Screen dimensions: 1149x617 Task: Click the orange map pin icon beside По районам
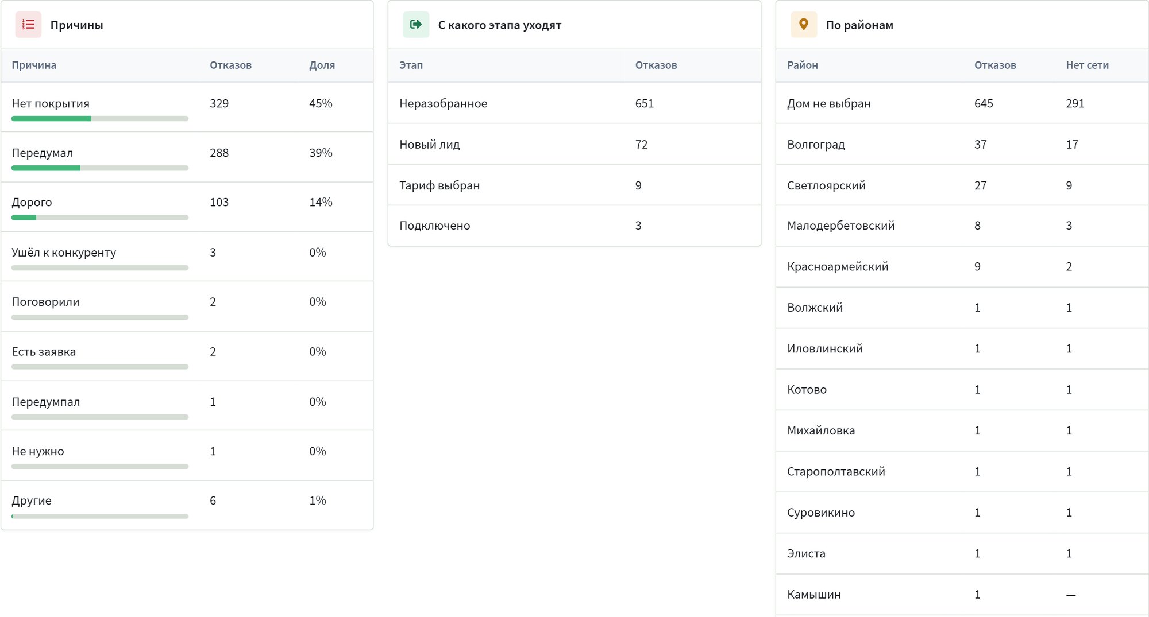tap(804, 25)
